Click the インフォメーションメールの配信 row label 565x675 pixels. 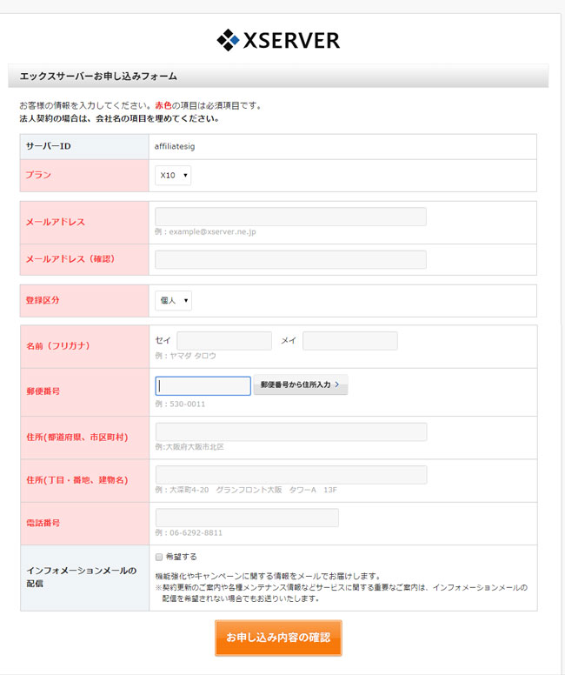pos(82,578)
